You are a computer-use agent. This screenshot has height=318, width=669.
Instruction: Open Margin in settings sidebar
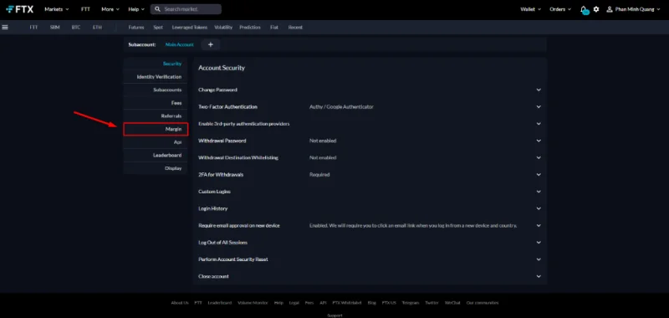156,129
